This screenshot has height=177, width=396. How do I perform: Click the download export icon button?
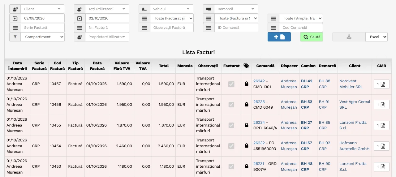pyautogui.click(x=349, y=37)
